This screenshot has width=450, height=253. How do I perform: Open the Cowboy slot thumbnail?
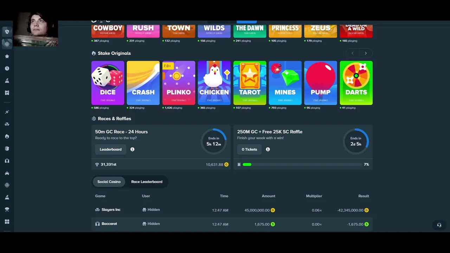pyautogui.click(x=108, y=31)
